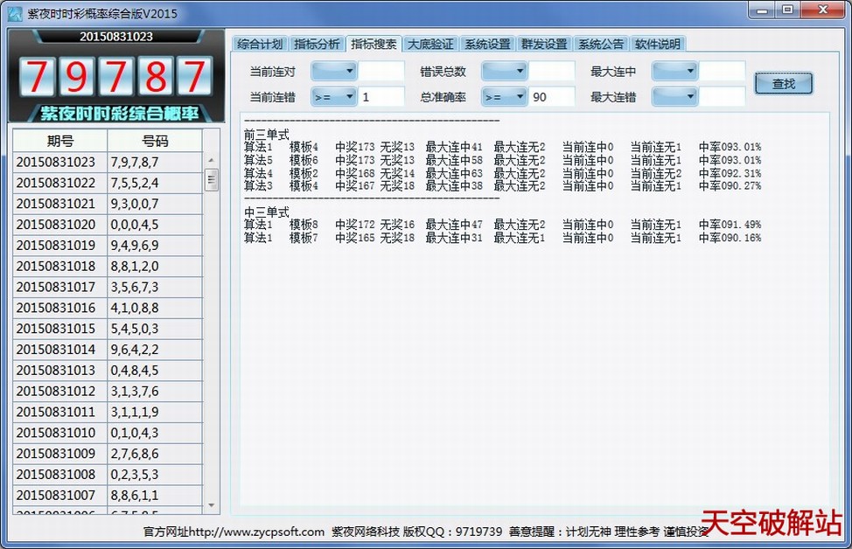The image size is (852, 549).
Task: Open the 群发设置 tab
Action: click(544, 42)
